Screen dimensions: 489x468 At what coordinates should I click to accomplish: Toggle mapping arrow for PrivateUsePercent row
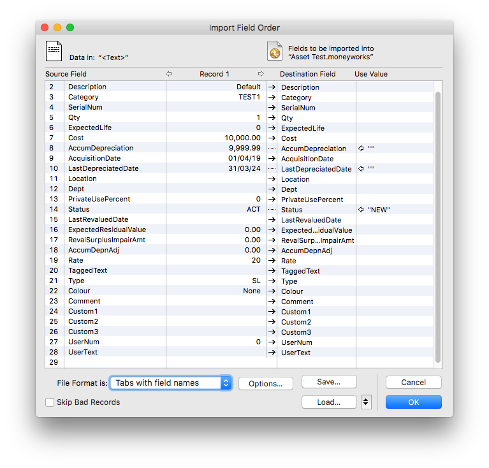pos(272,199)
